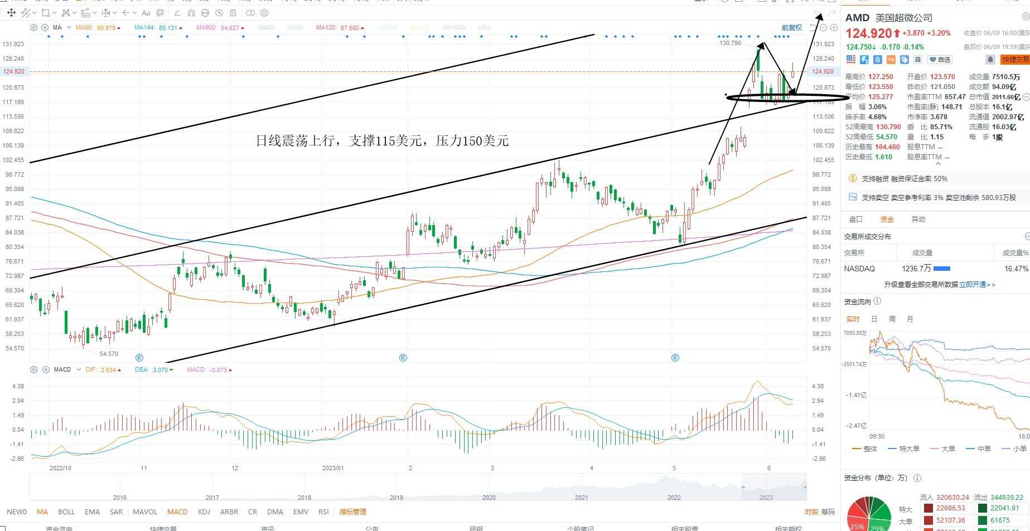This screenshot has height=531, width=1030.
Task: Zoom out chart with minus icon
Action: coord(823,27)
